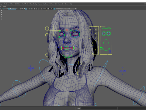146x110 pixels.
Task: Click the Gamma value field 1.00
Action: tap(51, 9)
